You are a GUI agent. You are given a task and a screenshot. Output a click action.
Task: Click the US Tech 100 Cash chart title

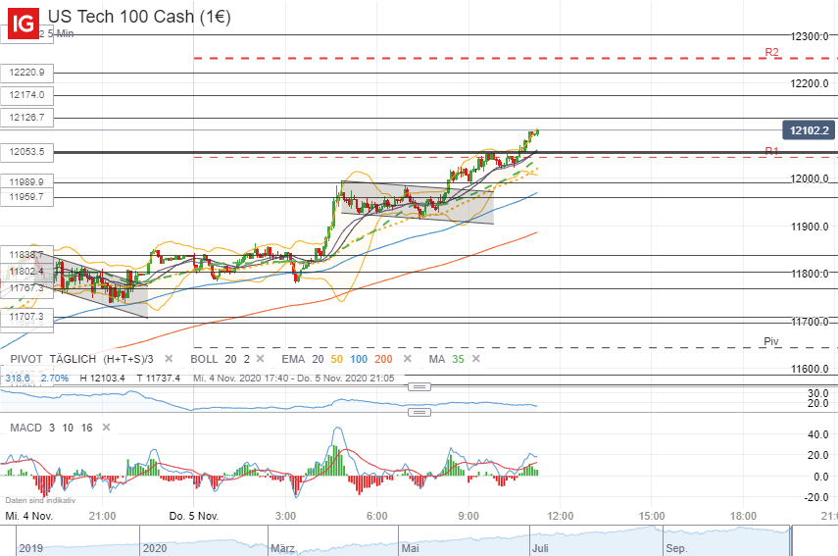(x=139, y=17)
